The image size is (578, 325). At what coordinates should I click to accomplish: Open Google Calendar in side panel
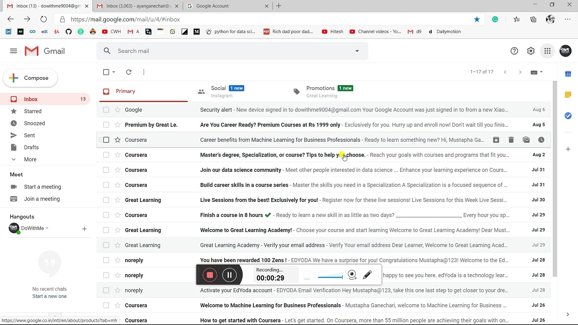coord(568,73)
